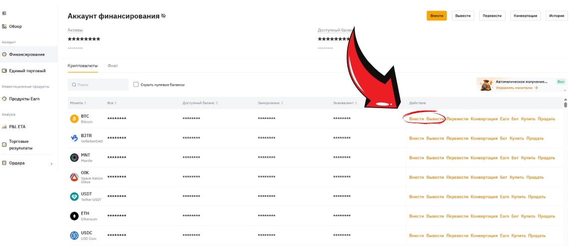The image size is (569, 249).
Task: Click Вывести in the OIK row
Action: (435, 177)
